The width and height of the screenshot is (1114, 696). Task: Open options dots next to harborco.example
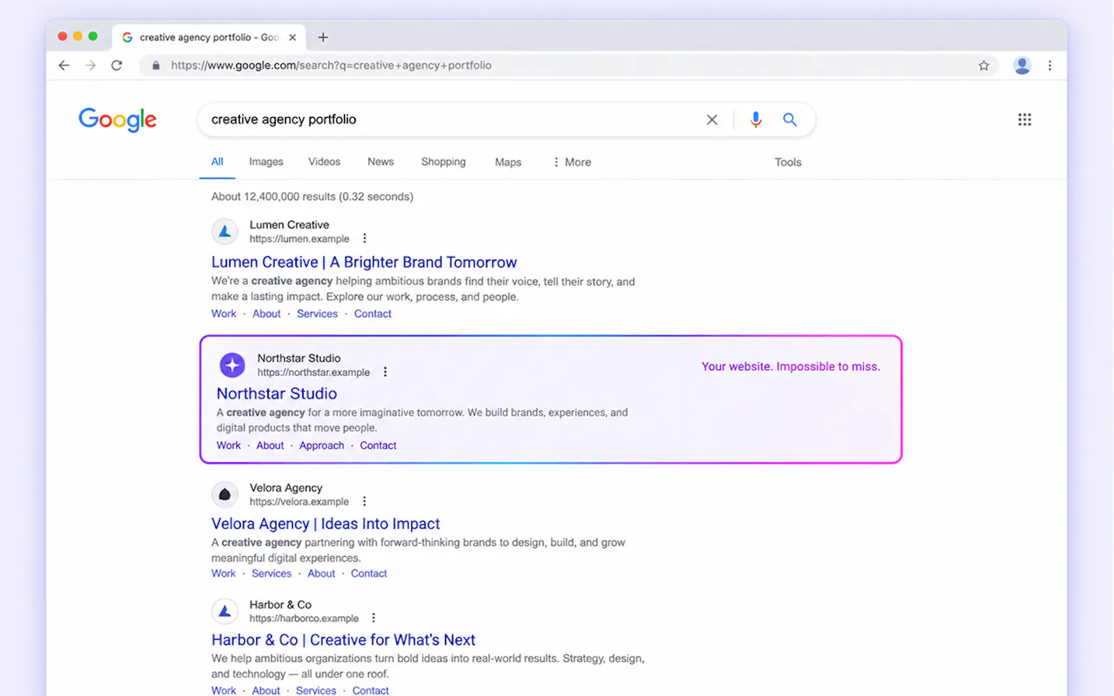coord(374,618)
